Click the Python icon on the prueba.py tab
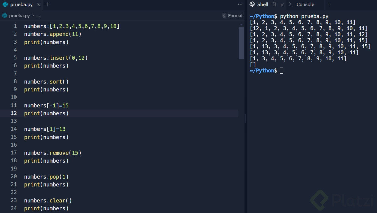Viewport: 377px width, 213px height. (x=5, y=5)
